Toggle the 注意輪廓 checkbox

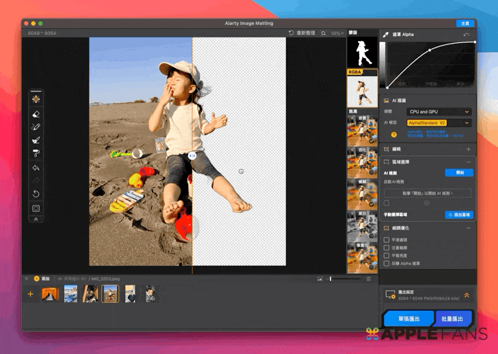(x=387, y=247)
